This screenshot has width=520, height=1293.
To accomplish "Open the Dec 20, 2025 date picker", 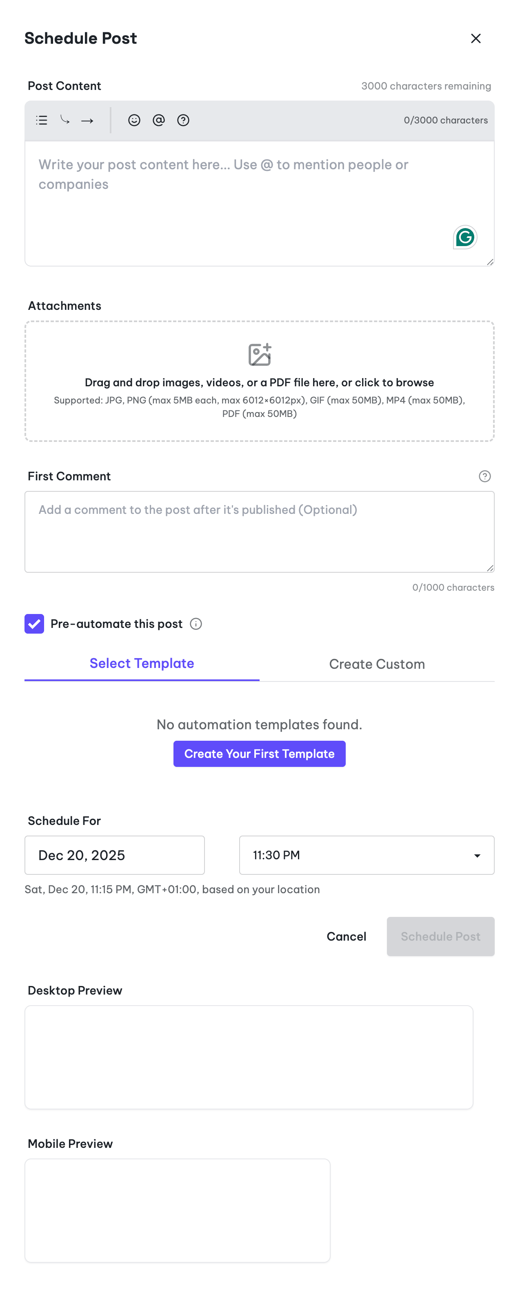I will click(x=114, y=855).
